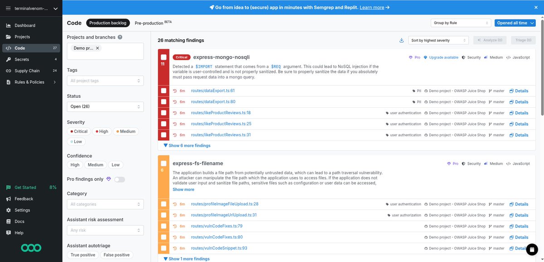Open the Secrets key icon in sidebar
The width and height of the screenshot is (544, 262).
pos(9,59)
